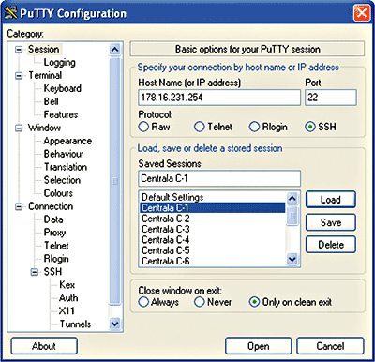Open the Proxy category
The height and width of the screenshot is (362, 375).
pos(54,233)
